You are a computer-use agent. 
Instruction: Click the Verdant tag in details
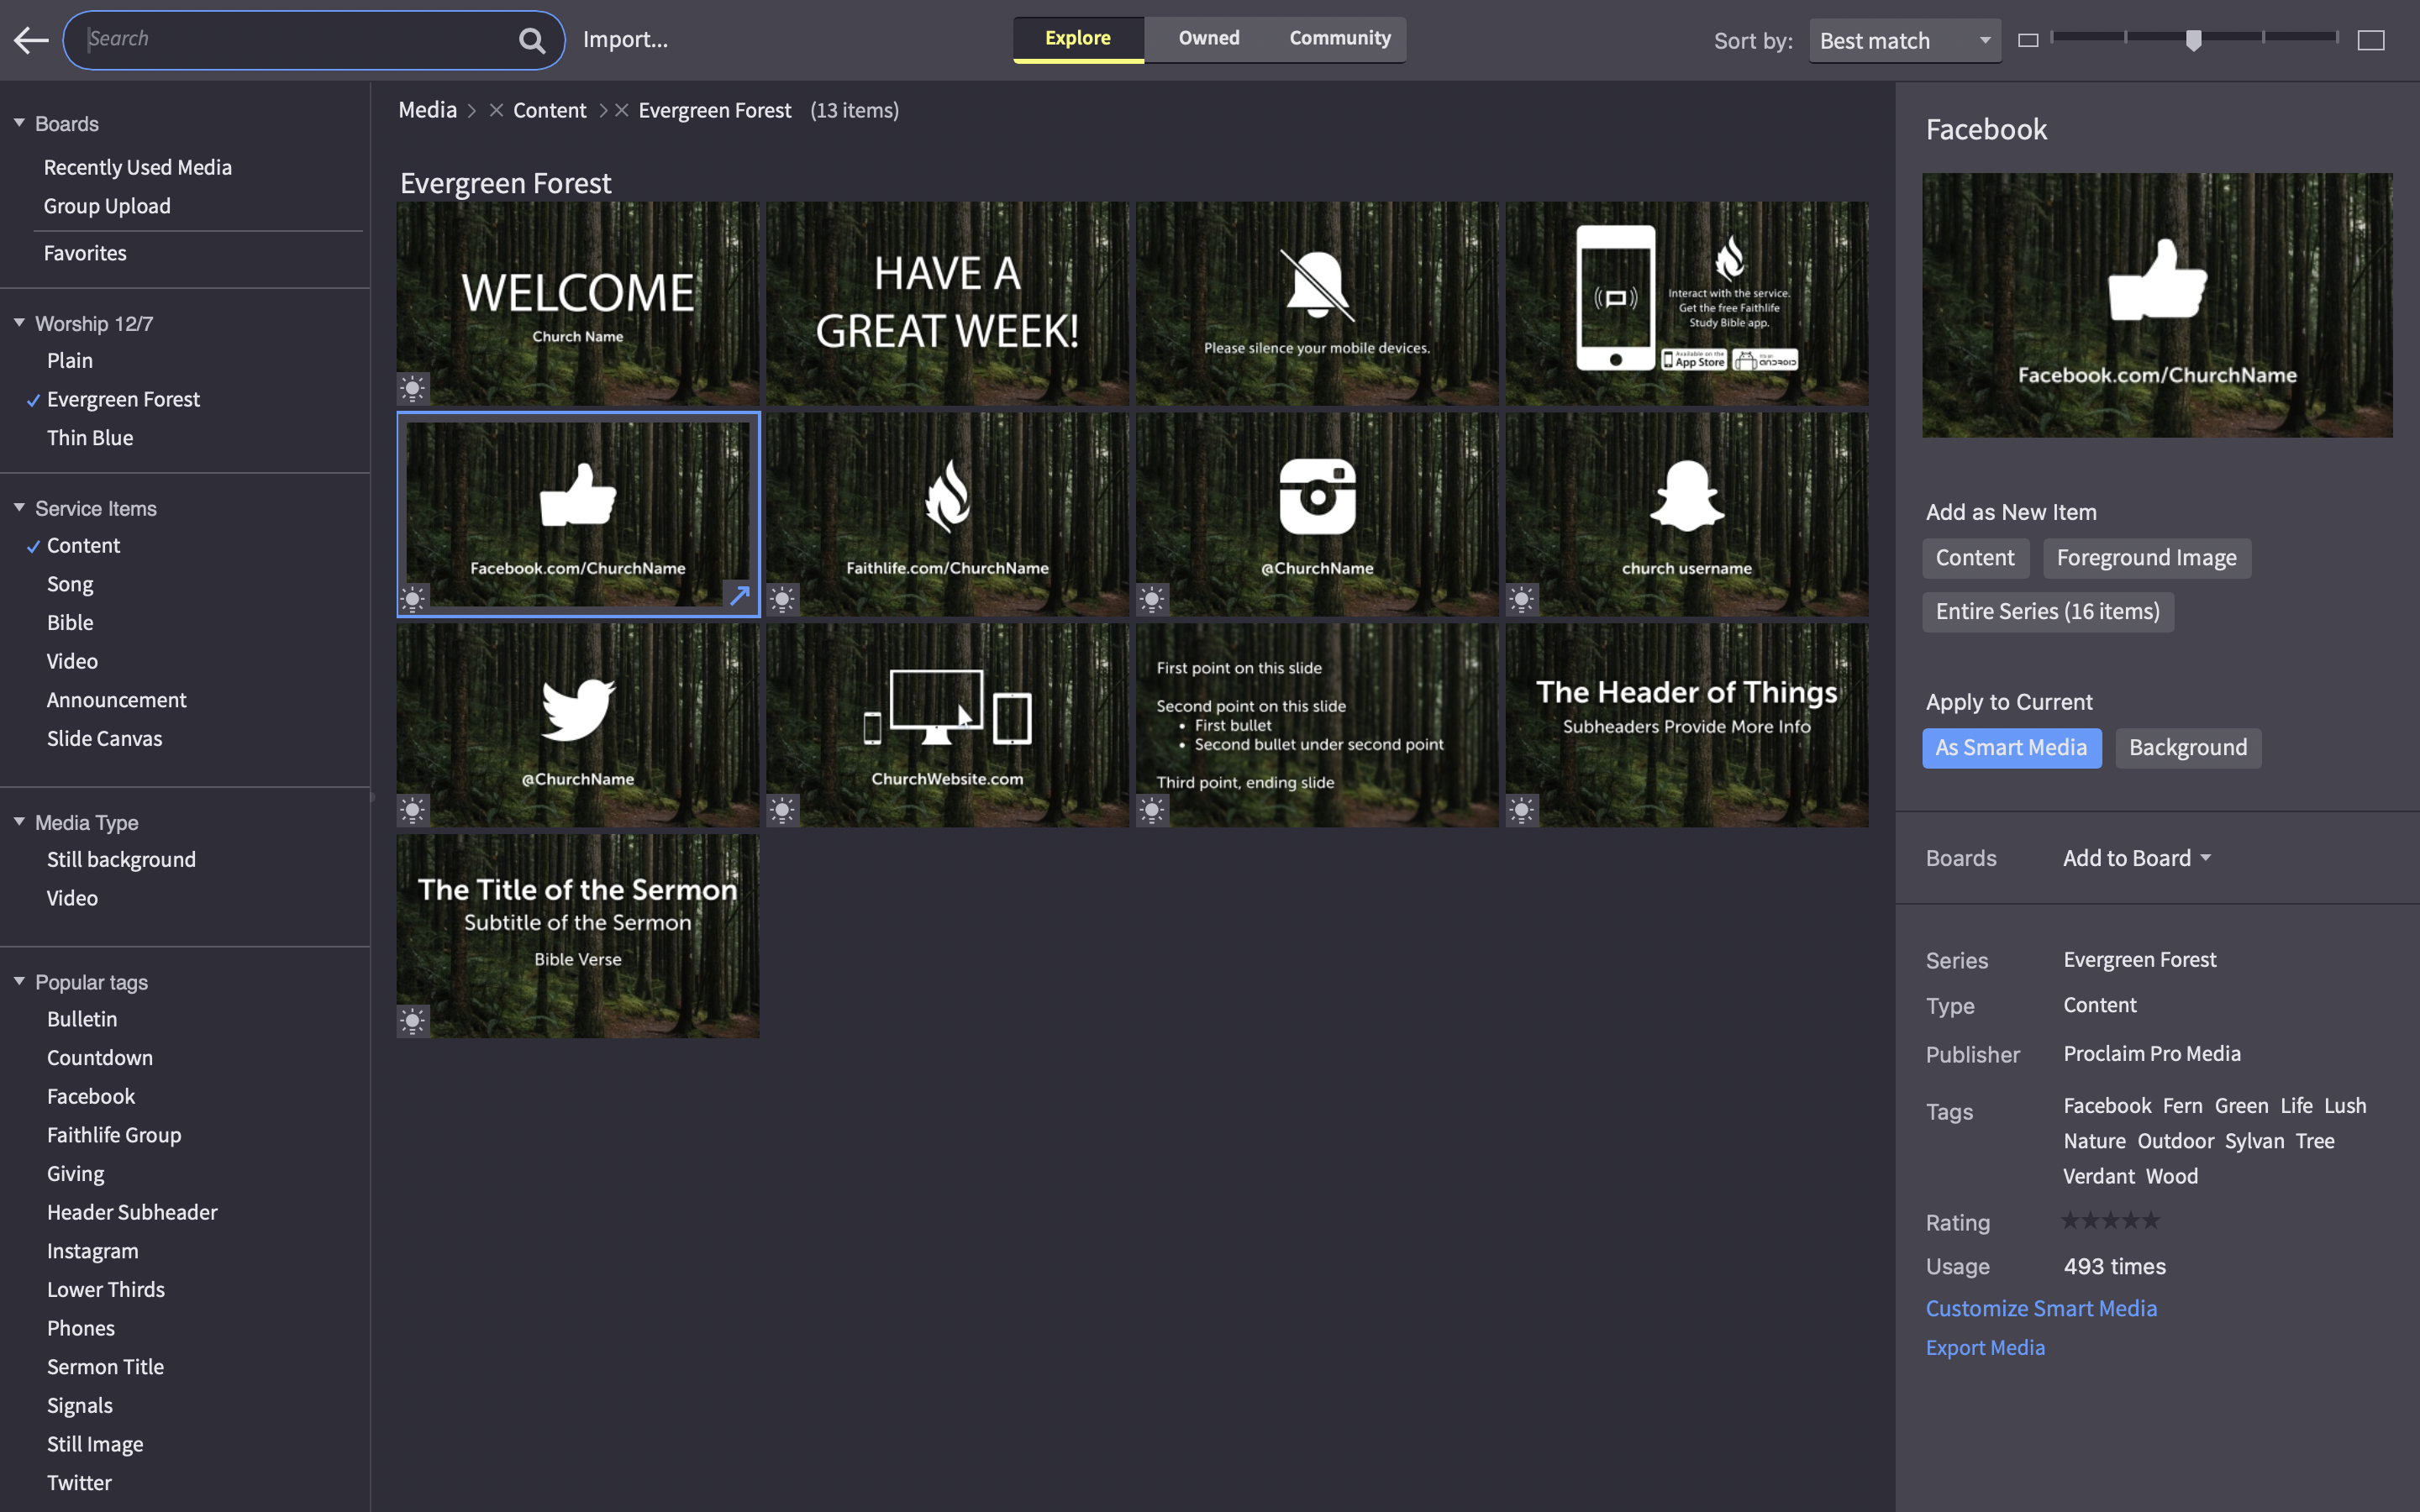point(2098,1176)
